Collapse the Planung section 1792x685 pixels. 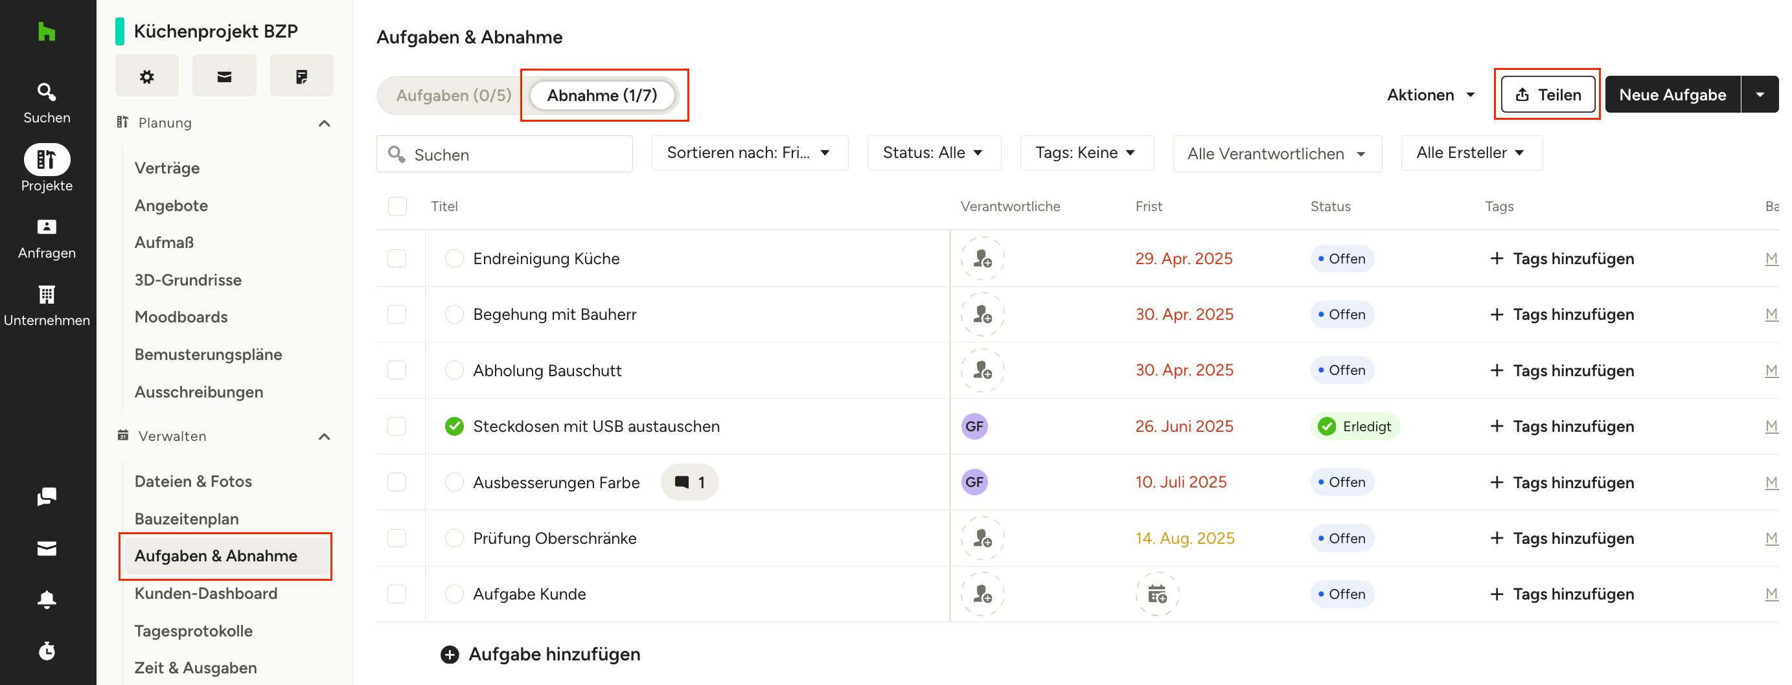[324, 123]
